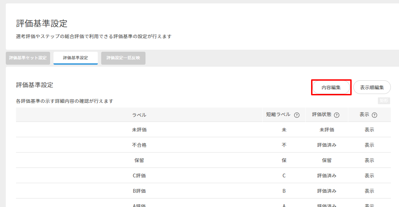Open help icon next to 評価状態
The width and height of the screenshot is (399, 207).
(337, 115)
